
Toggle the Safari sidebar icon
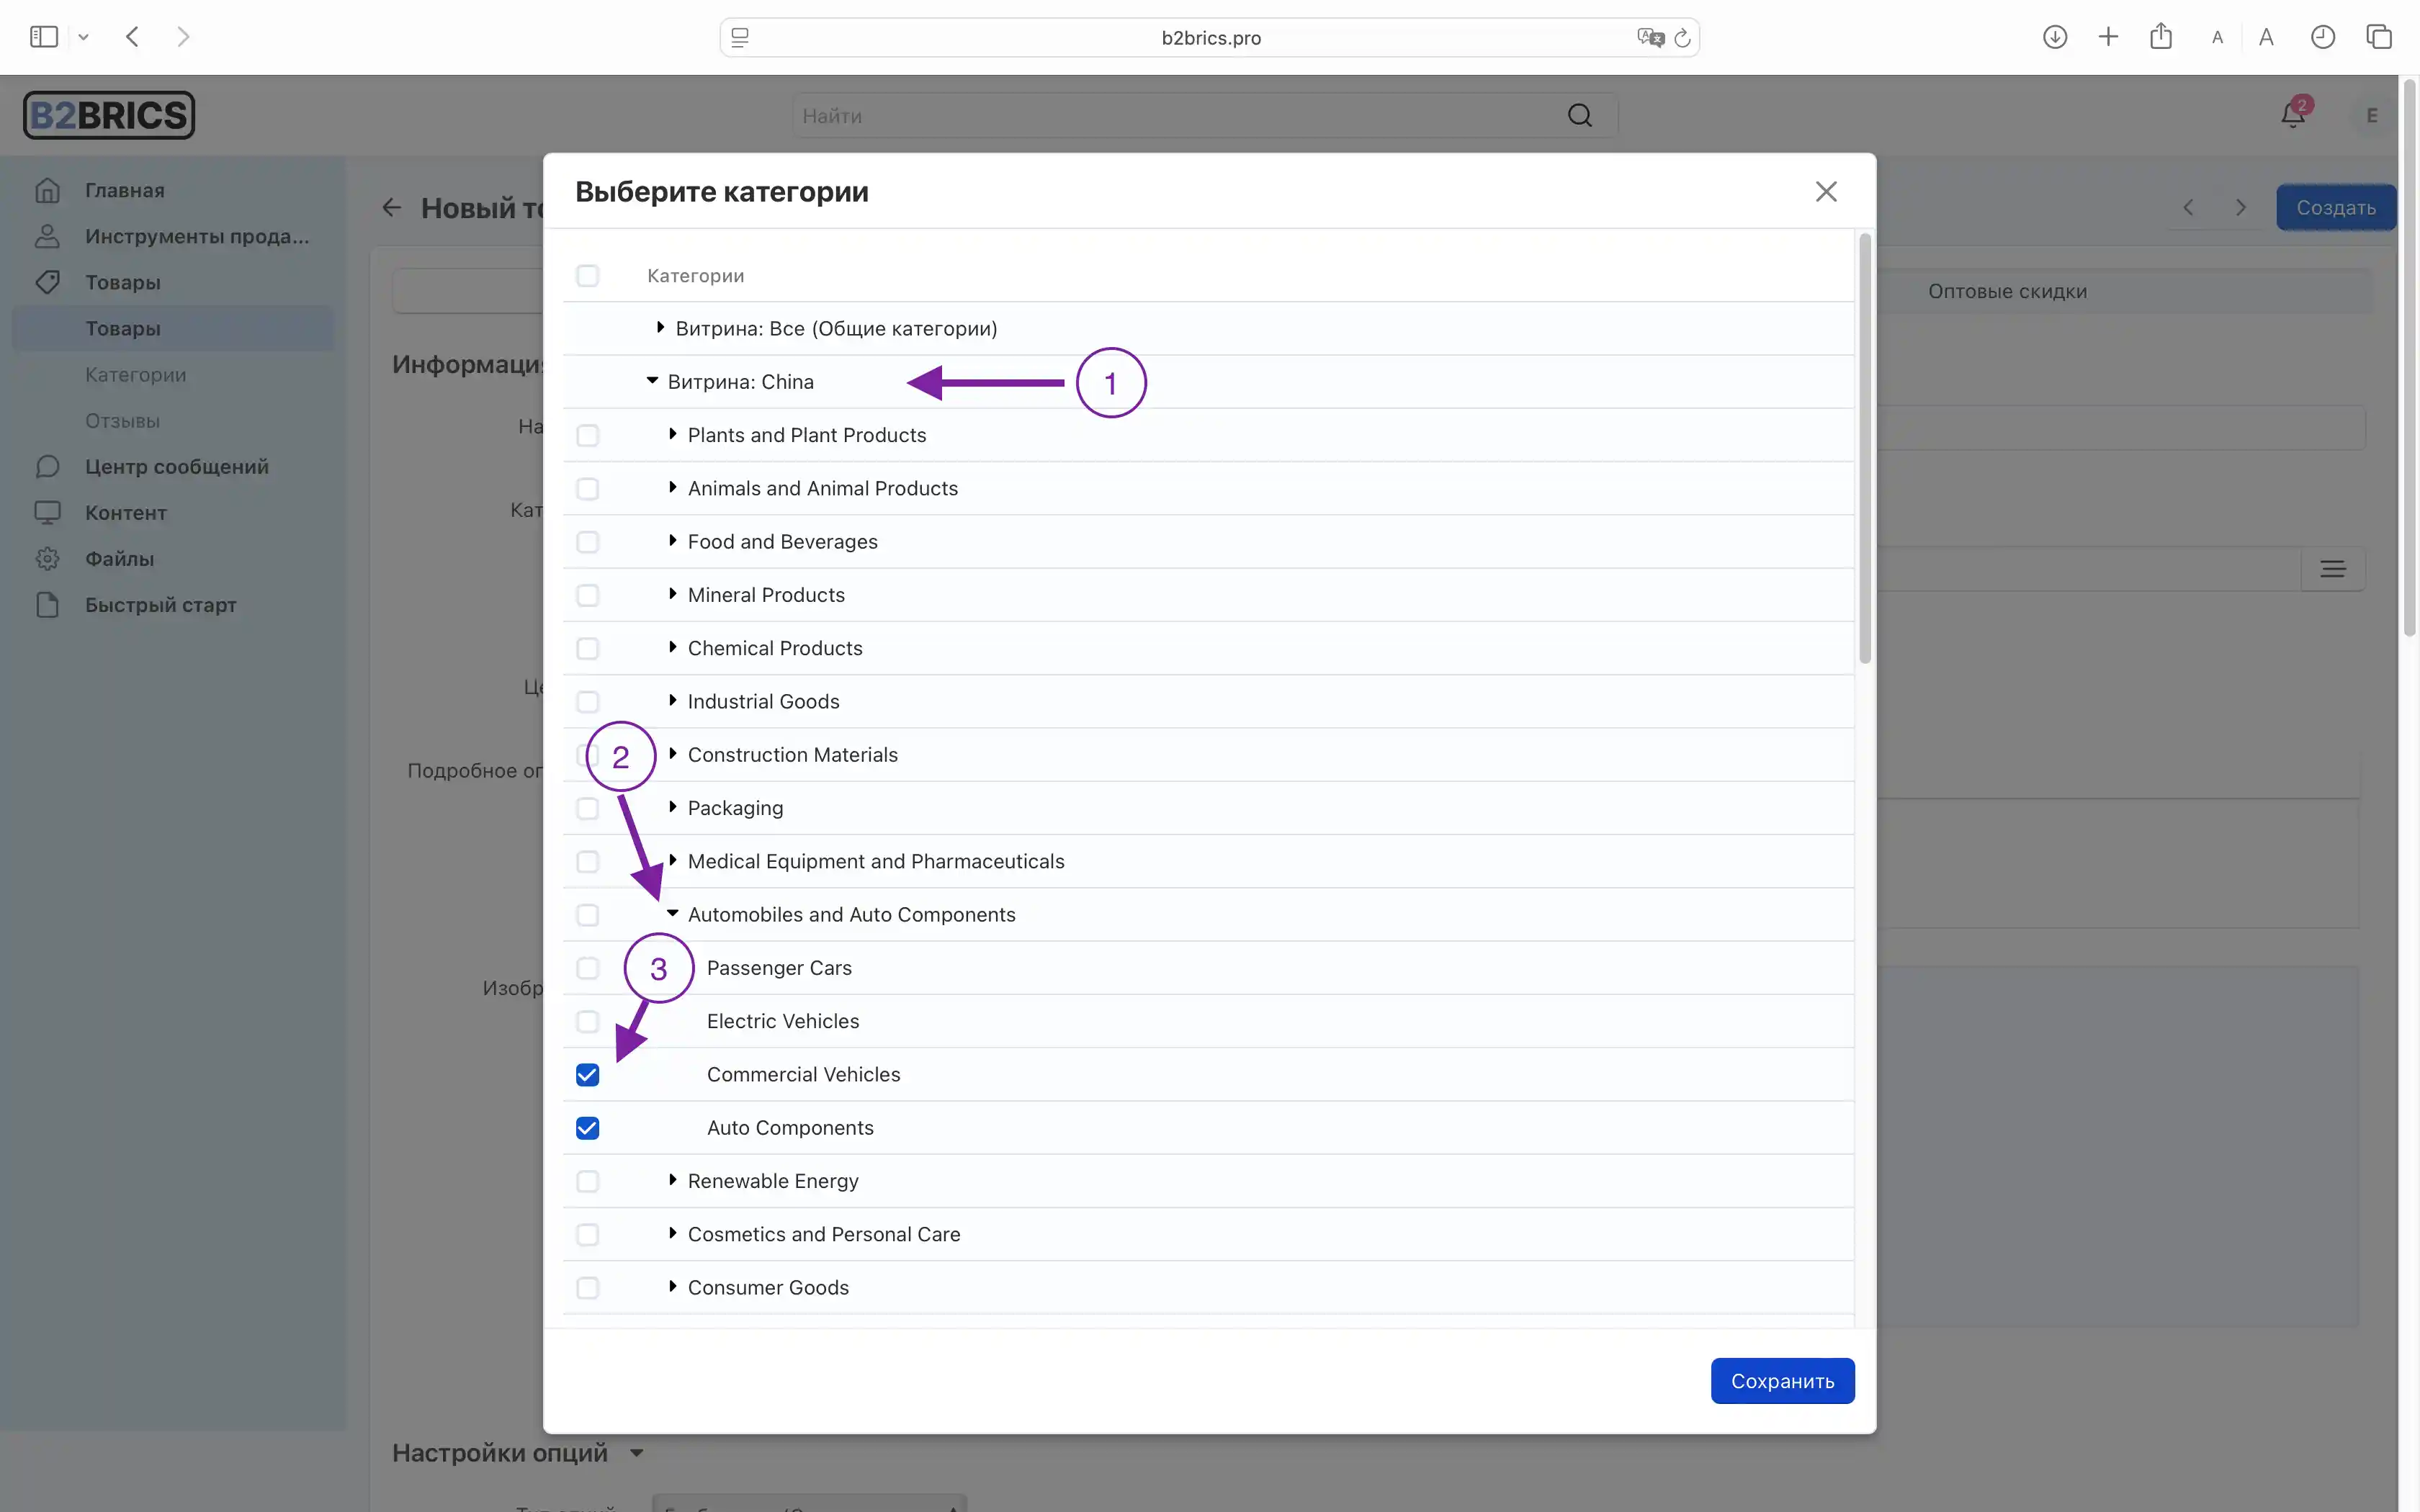pos(44,37)
